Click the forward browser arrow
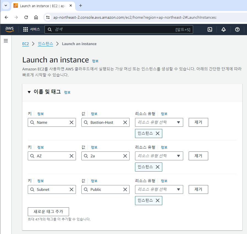 (x=16, y=17)
